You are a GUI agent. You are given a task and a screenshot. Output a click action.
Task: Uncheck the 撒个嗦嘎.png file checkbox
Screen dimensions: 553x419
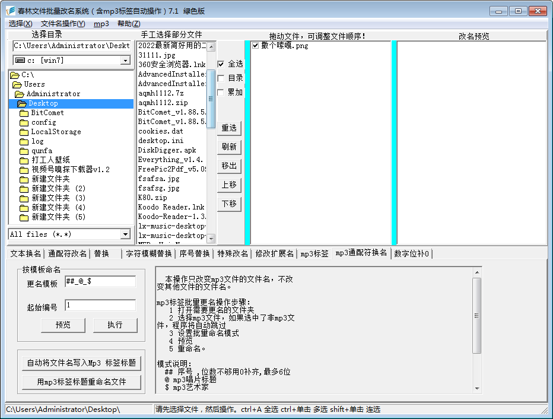pyautogui.click(x=255, y=46)
